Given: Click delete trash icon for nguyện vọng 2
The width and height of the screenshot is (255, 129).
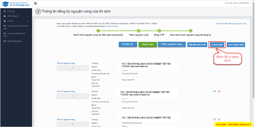Looking at the screenshot, I should (x=219, y=91).
